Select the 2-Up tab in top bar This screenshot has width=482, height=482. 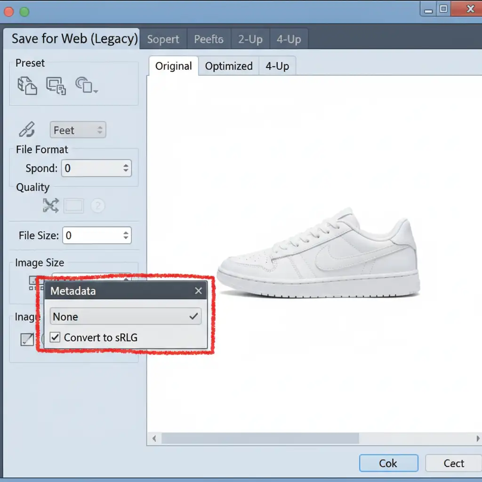[x=250, y=39]
